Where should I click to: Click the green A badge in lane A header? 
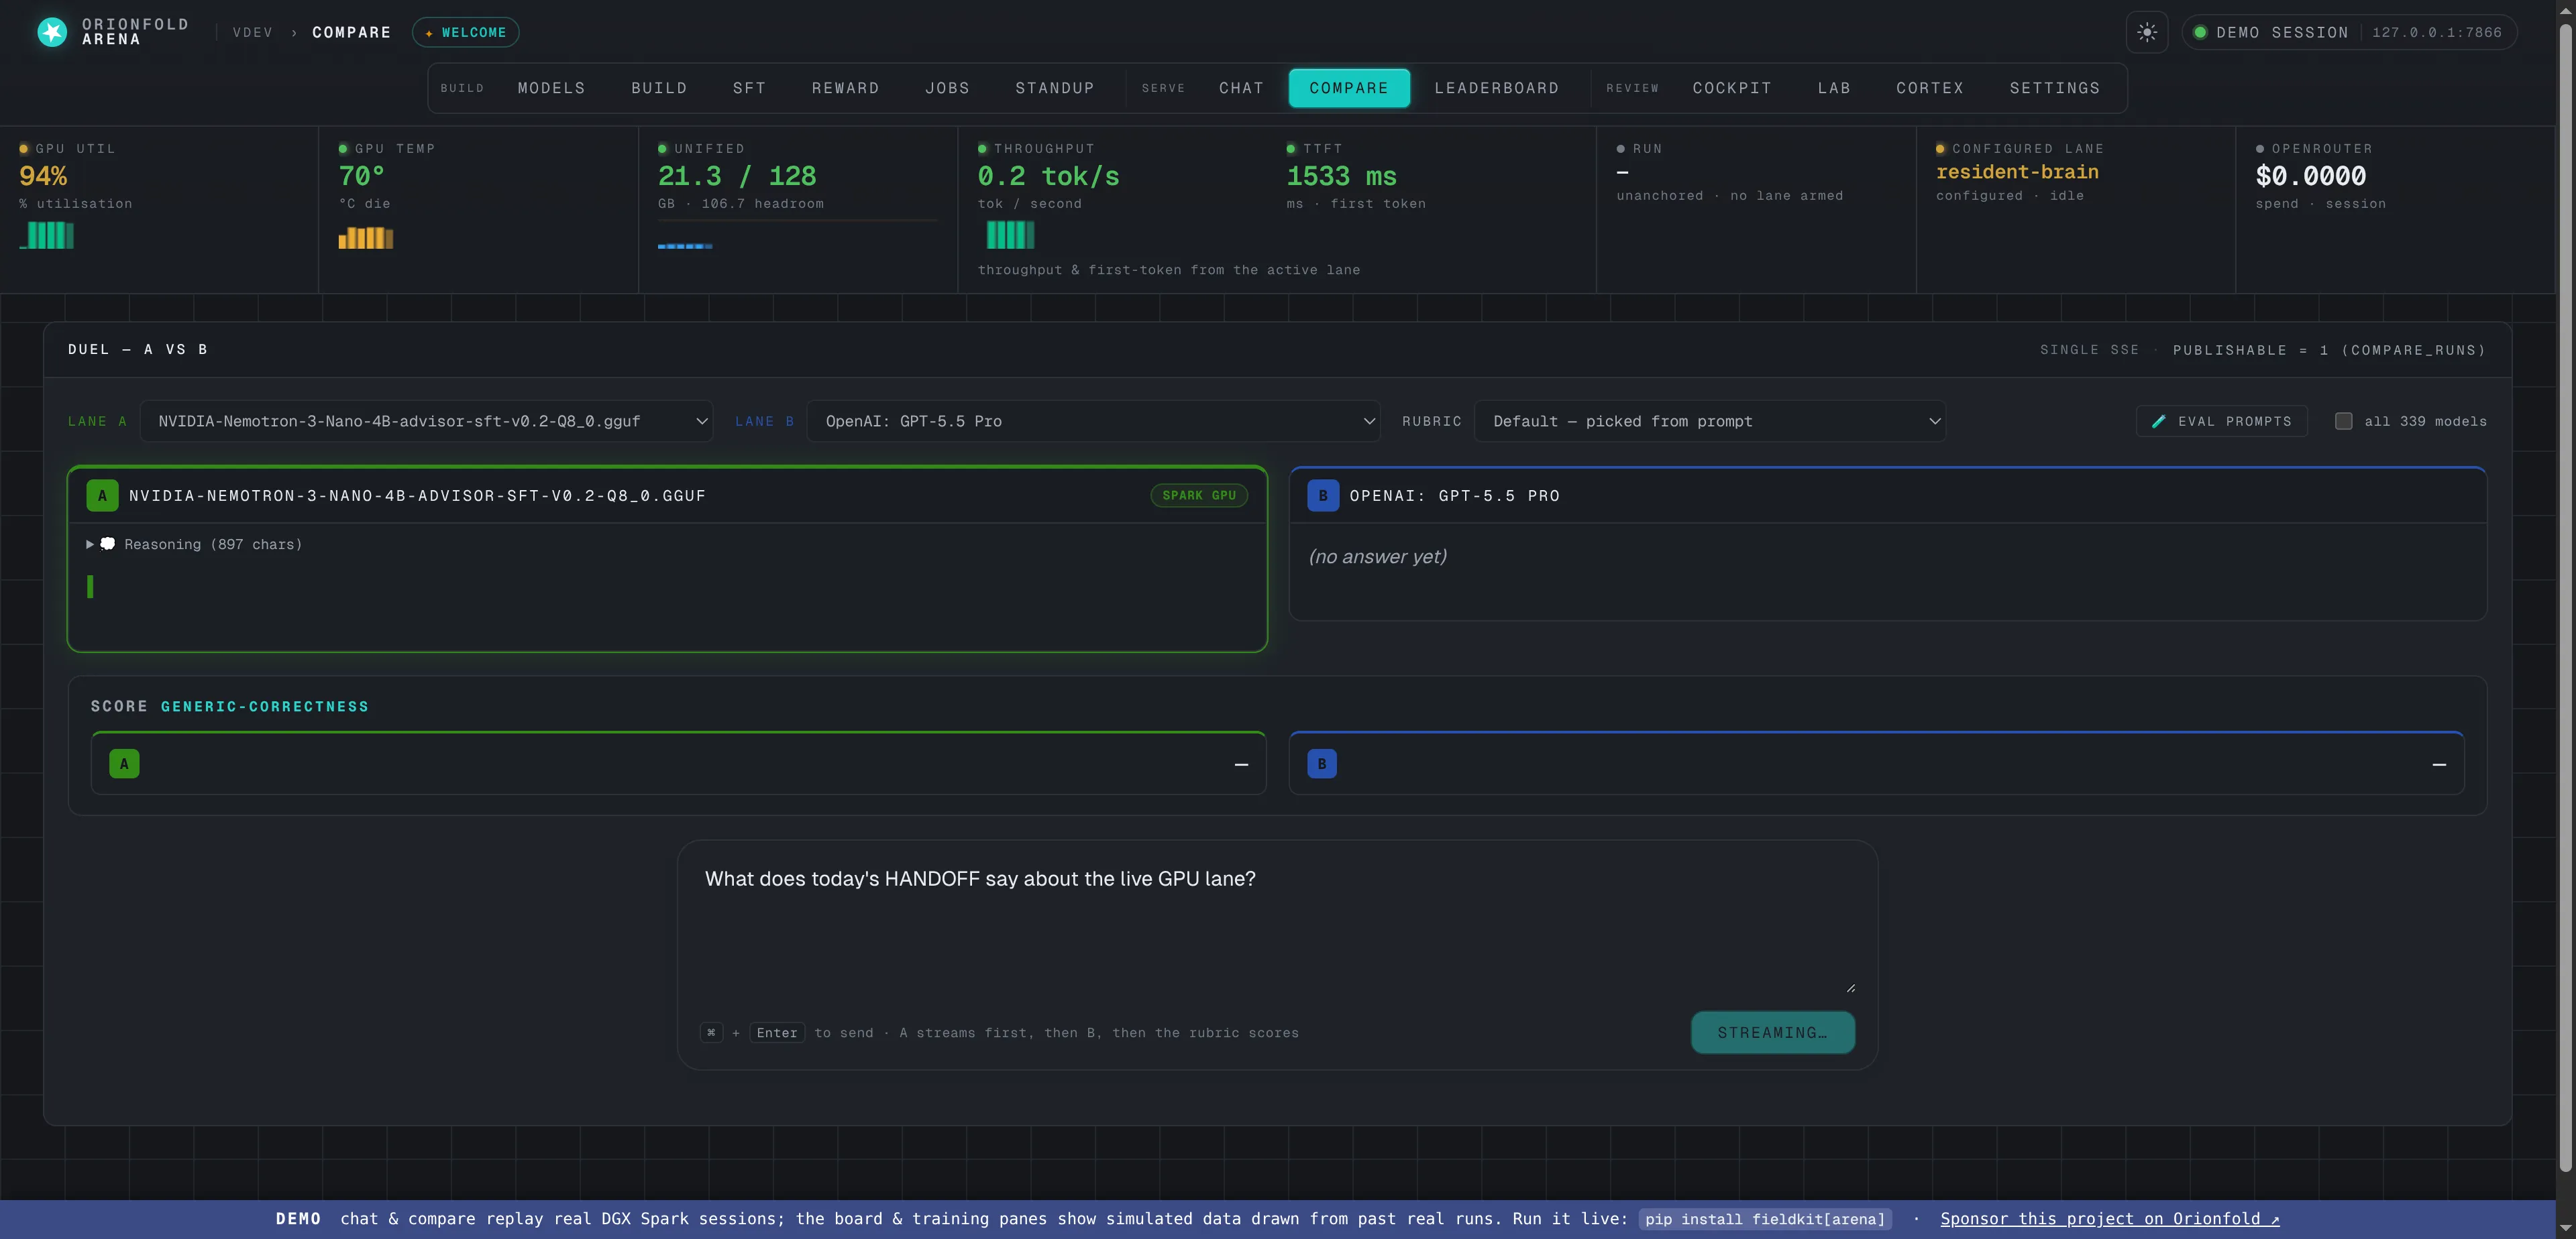[x=102, y=495]
